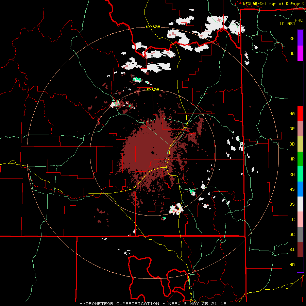Click the 50 NMI range ring label
This screenshot has height=306, width=306.
pos(153,90)
